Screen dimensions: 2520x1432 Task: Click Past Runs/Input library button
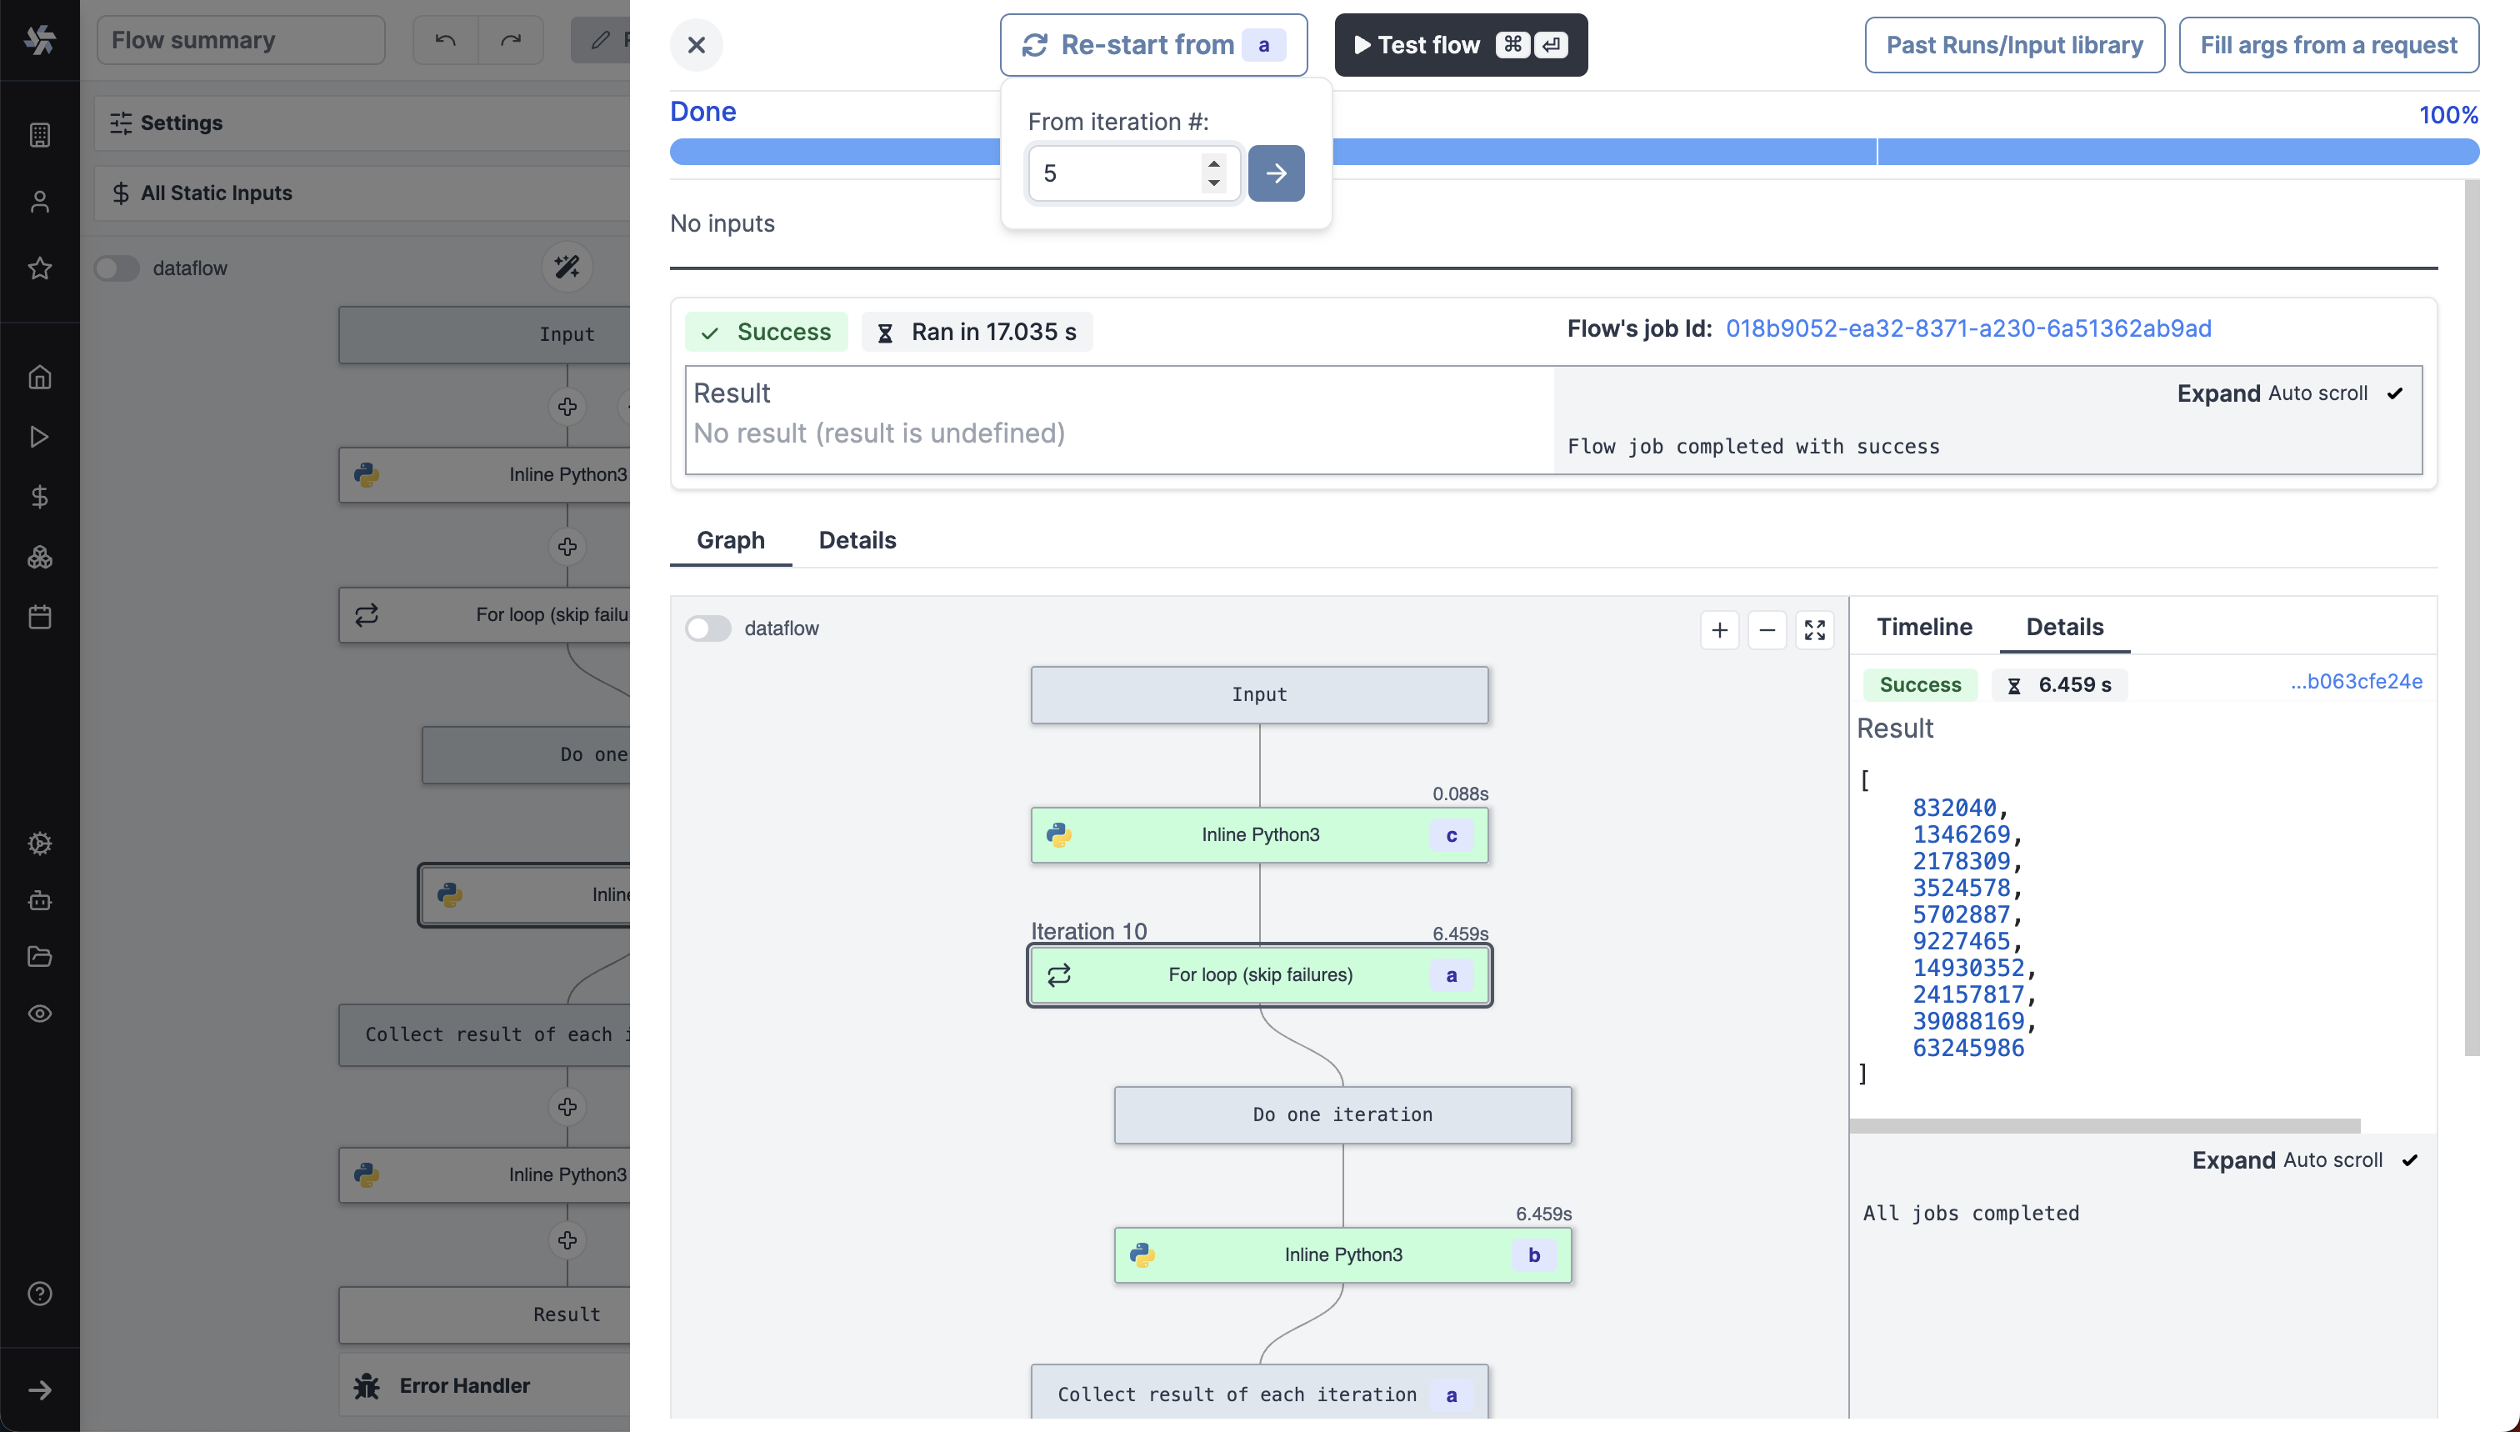coord(2013,45)
